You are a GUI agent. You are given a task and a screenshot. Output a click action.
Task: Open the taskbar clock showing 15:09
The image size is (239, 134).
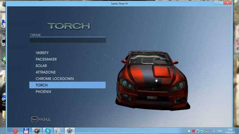click(x=230, y=131)
